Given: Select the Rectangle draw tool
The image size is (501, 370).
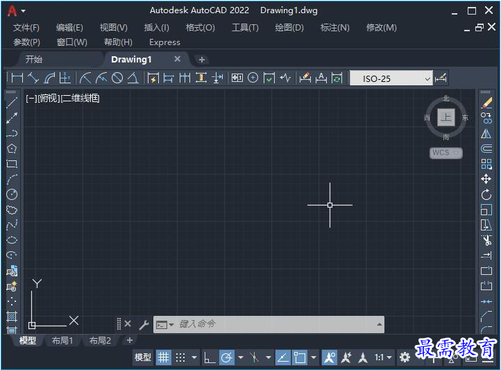Looking at the screenshot, I should [x=12, y=164].
